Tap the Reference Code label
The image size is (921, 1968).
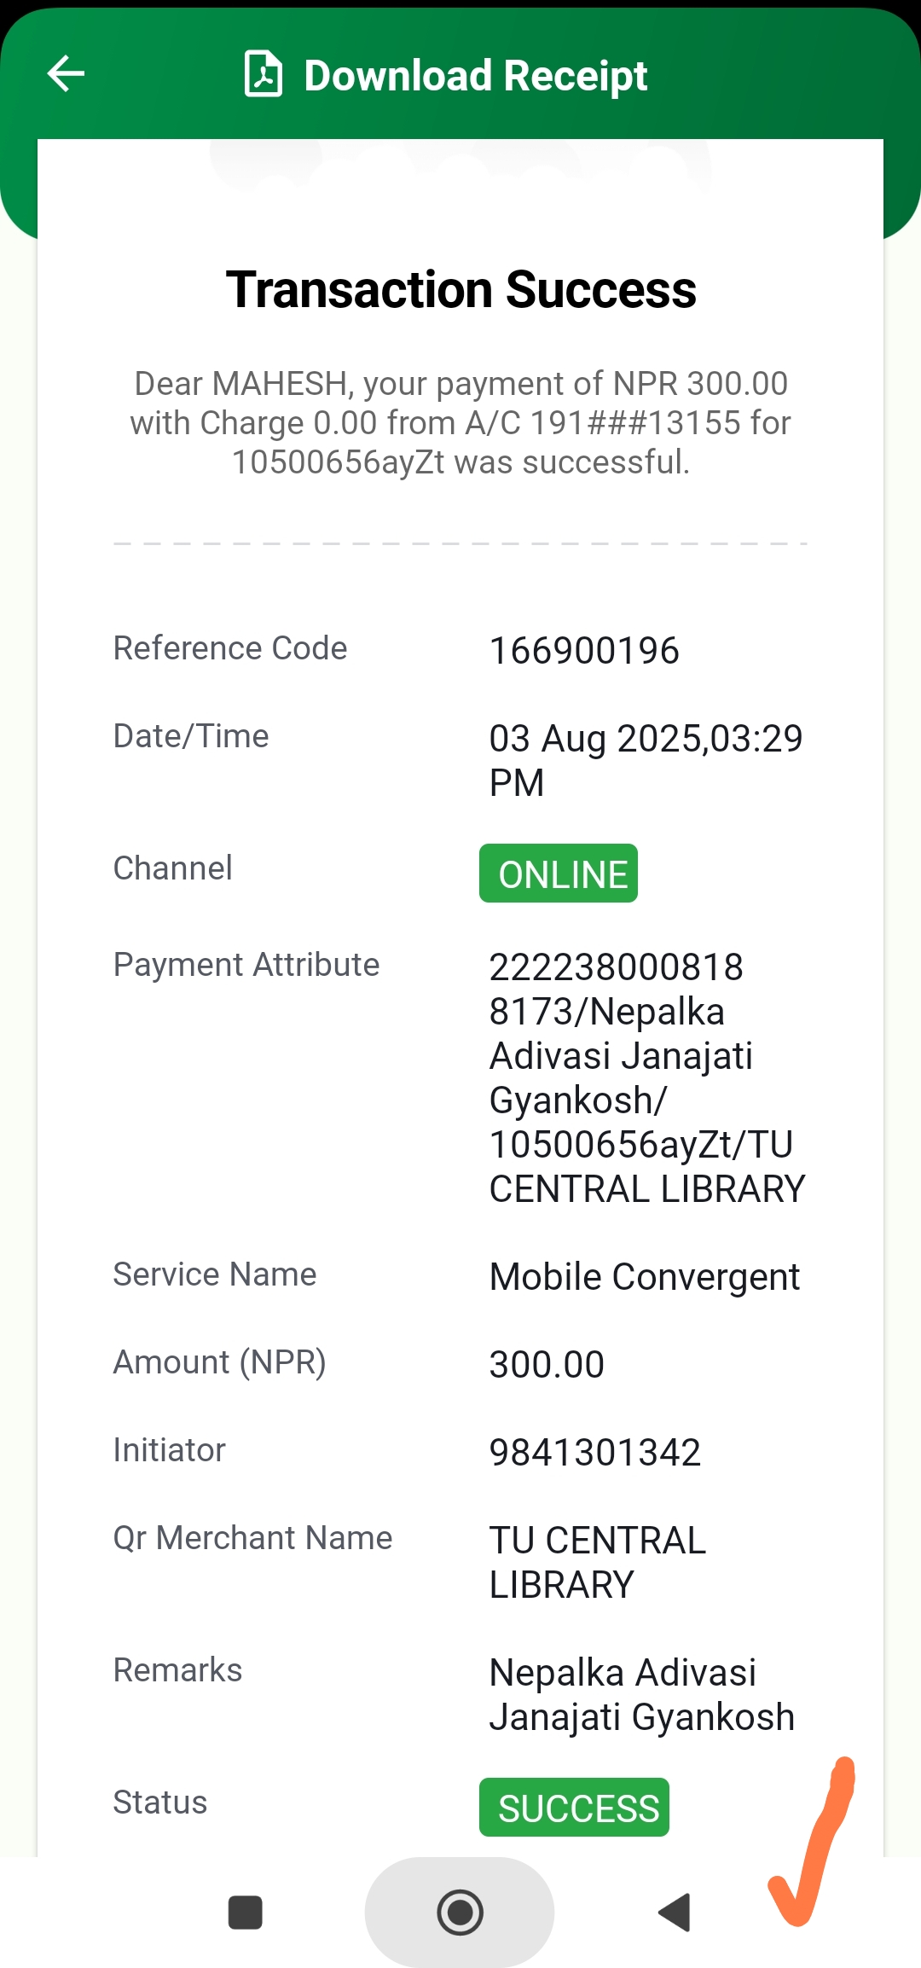pyautogui.click(x=230, y=648)
